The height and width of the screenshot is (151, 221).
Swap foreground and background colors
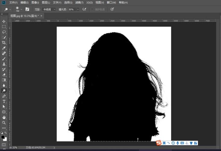pos(5,133)
